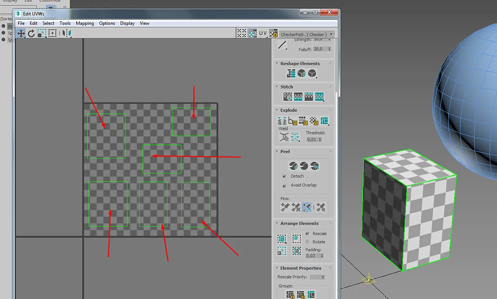
Task: Click the Falloff value spinner
Action: (x=330, y=49)
